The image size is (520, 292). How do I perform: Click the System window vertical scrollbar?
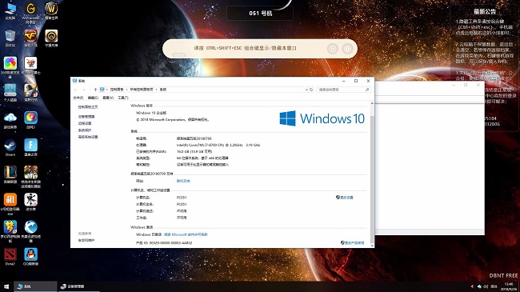click(372, 174)
